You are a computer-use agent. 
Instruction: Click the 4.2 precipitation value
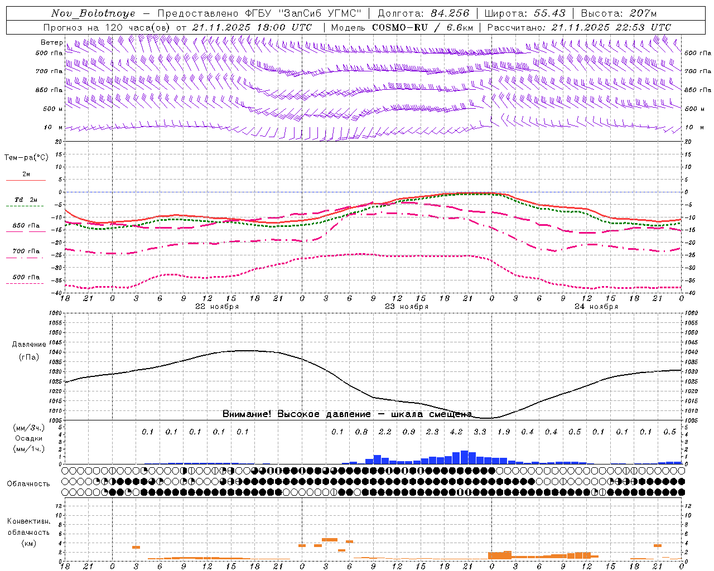456,432
